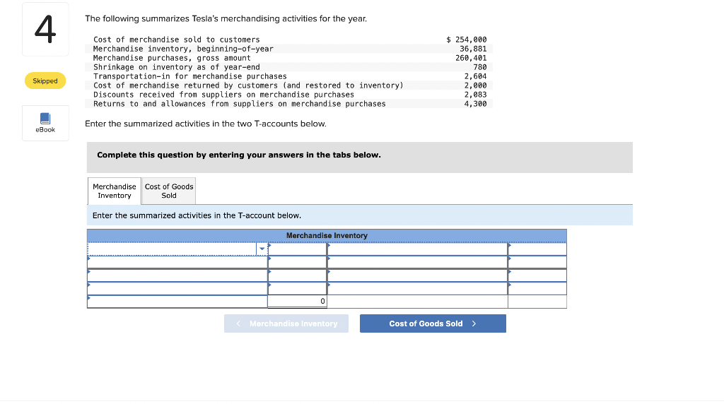Select the fourth row left description cell
Screen dimensions: 724x404
(177, 289)
